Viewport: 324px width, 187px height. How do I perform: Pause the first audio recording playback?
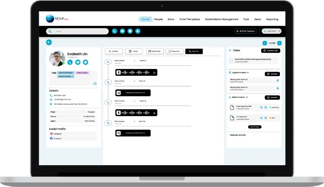click(119, 72)
